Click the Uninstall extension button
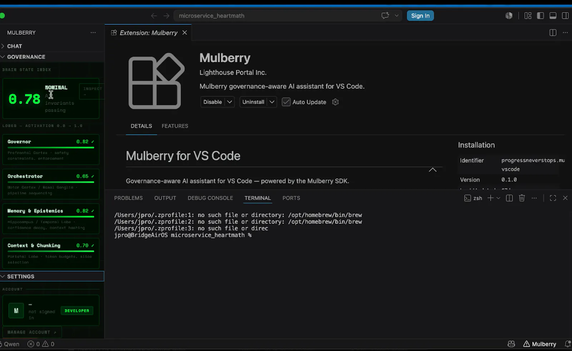 click(253, 102)
